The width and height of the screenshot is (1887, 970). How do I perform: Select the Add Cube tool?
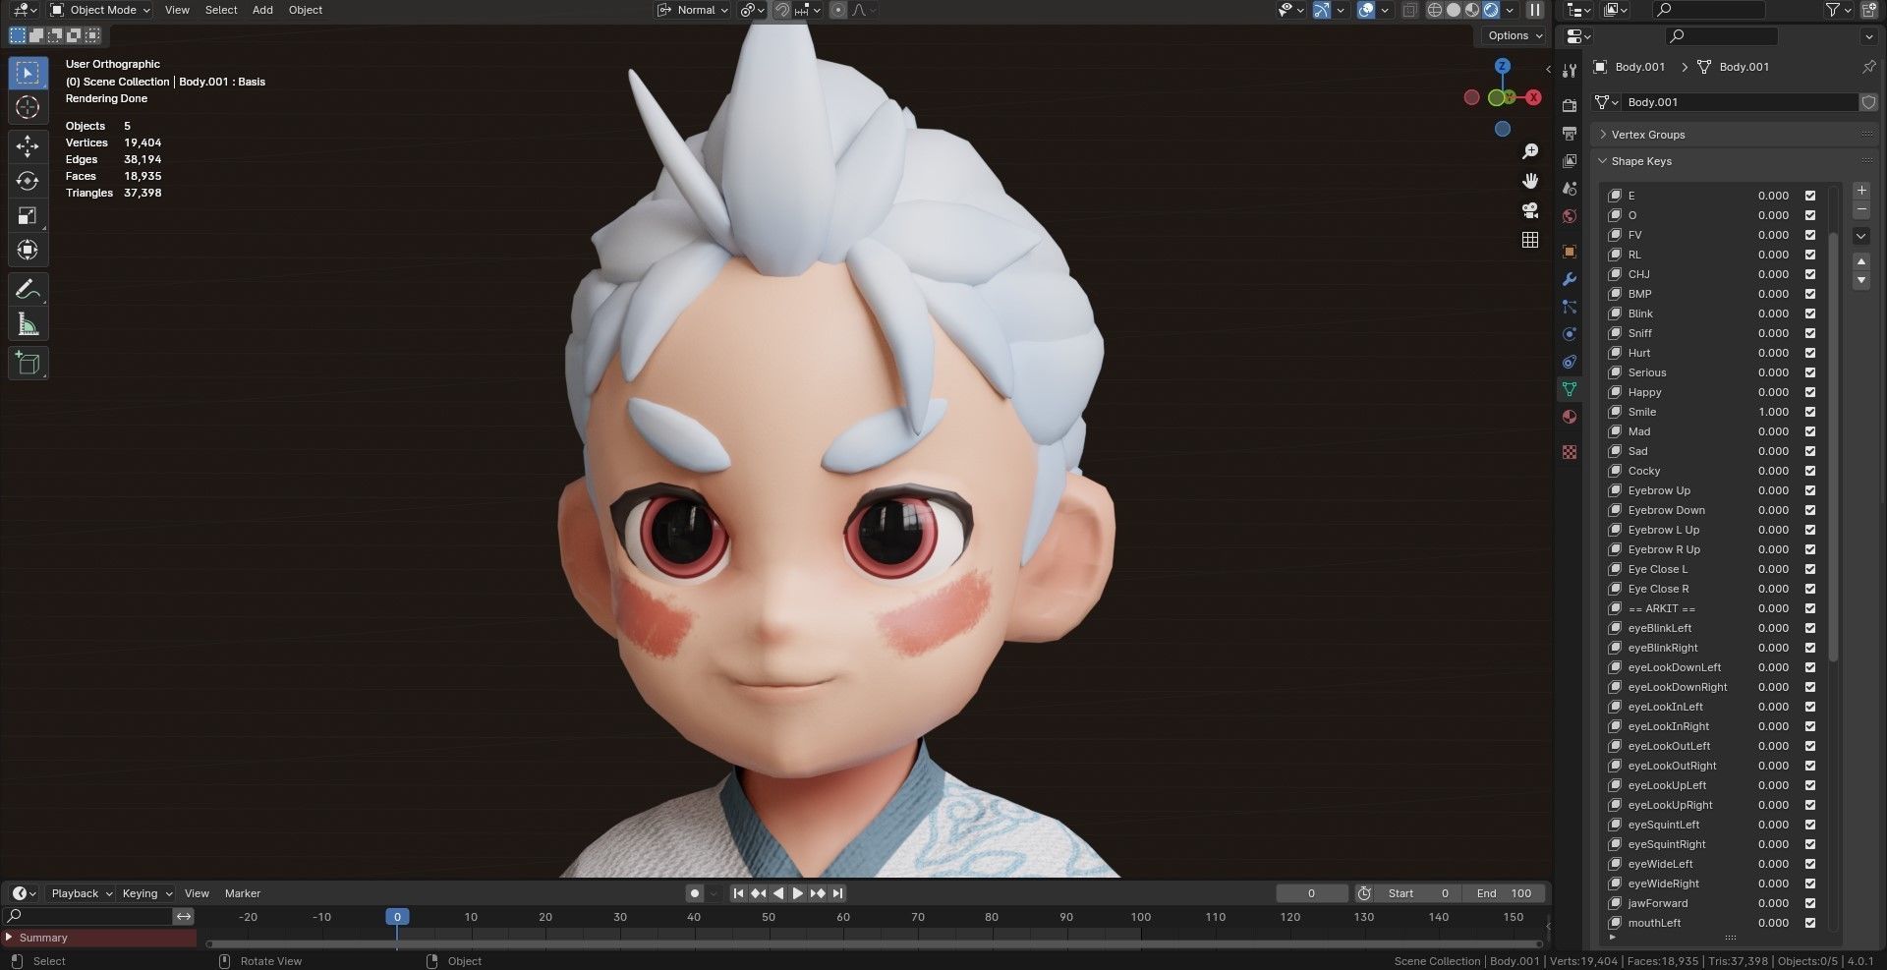click(28, 364)
